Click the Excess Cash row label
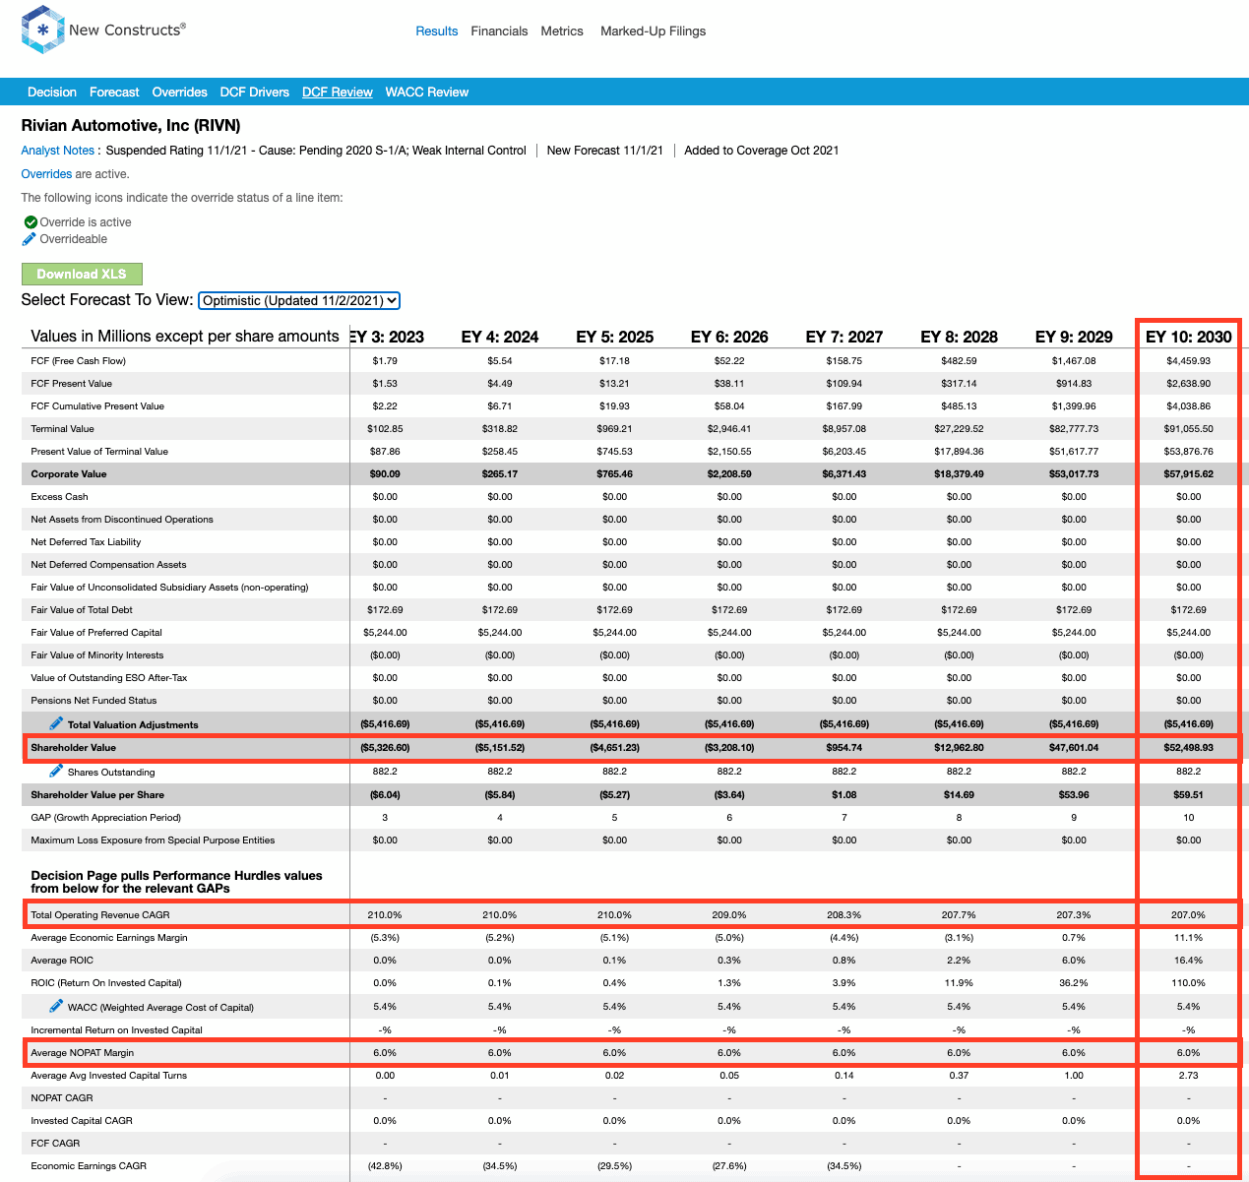Viewport: 1249px width, 1182px height. pyautogui.click(x=59, y=497)
